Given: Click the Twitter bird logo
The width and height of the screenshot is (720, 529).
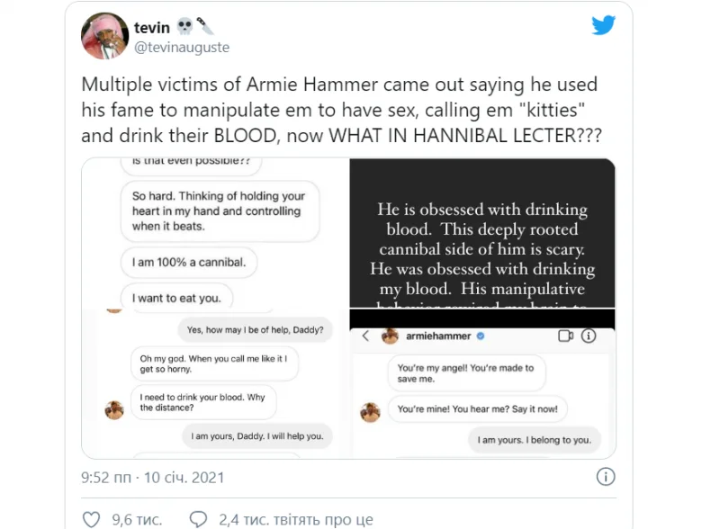Looking at the screenshot, I should (603, 25).
